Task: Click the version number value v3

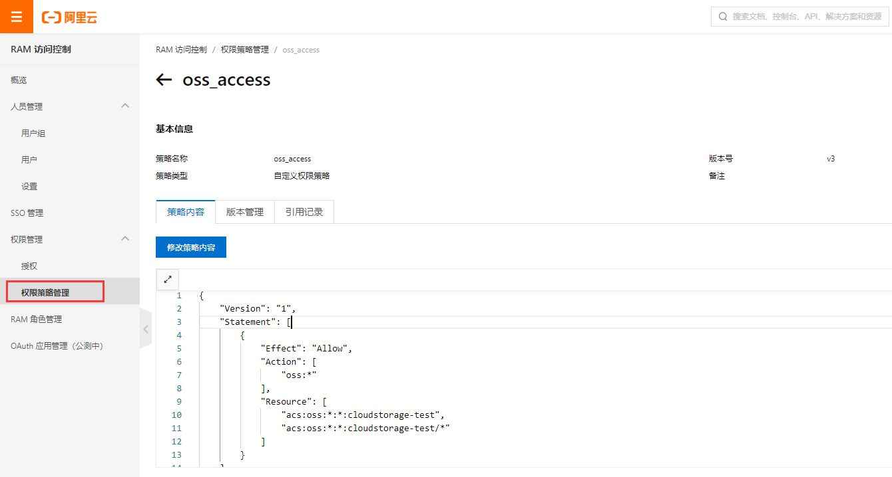Action: pyautogui.click(x=831, y=159)
